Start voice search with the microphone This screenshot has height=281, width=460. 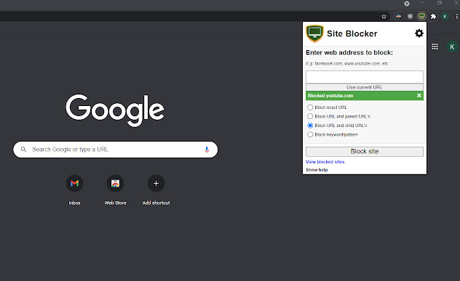click(207, 150)
